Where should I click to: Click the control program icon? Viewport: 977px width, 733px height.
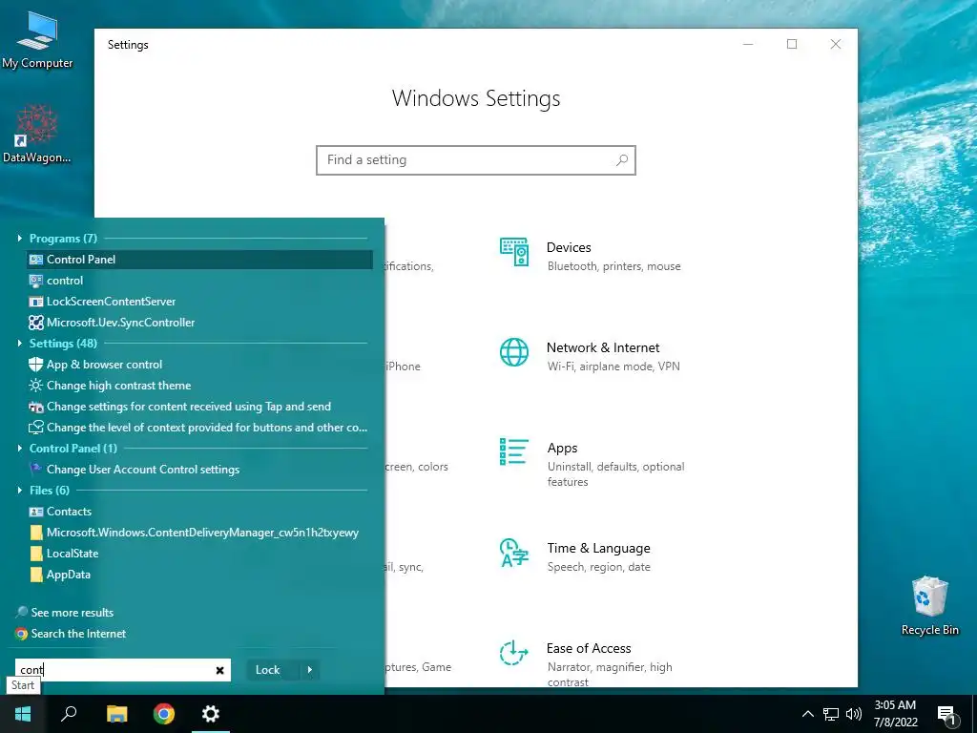click(x=36, y=281)
